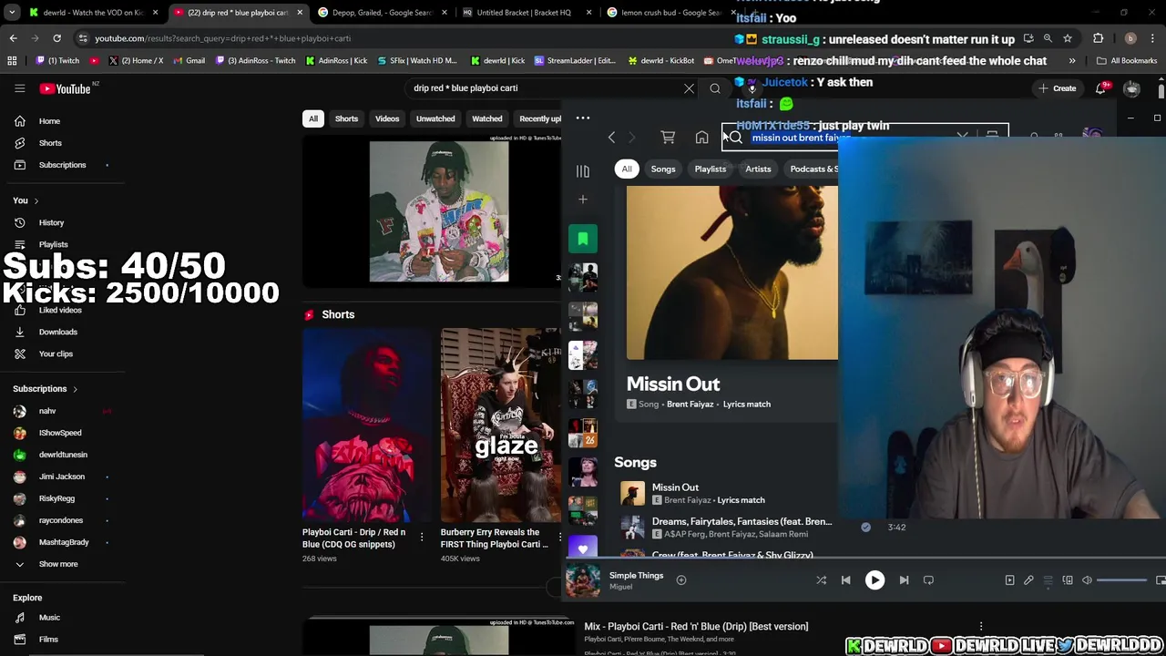Clear the YouTube search query with X
Screen dimensions: 1166x656
[x=689, y=88]
